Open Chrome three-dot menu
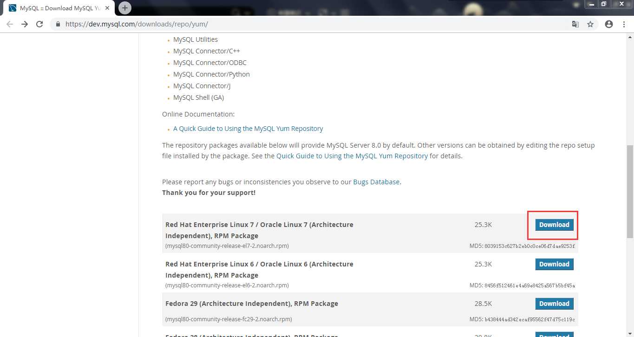This screenshot has height=337, width=634. point(624,24)
